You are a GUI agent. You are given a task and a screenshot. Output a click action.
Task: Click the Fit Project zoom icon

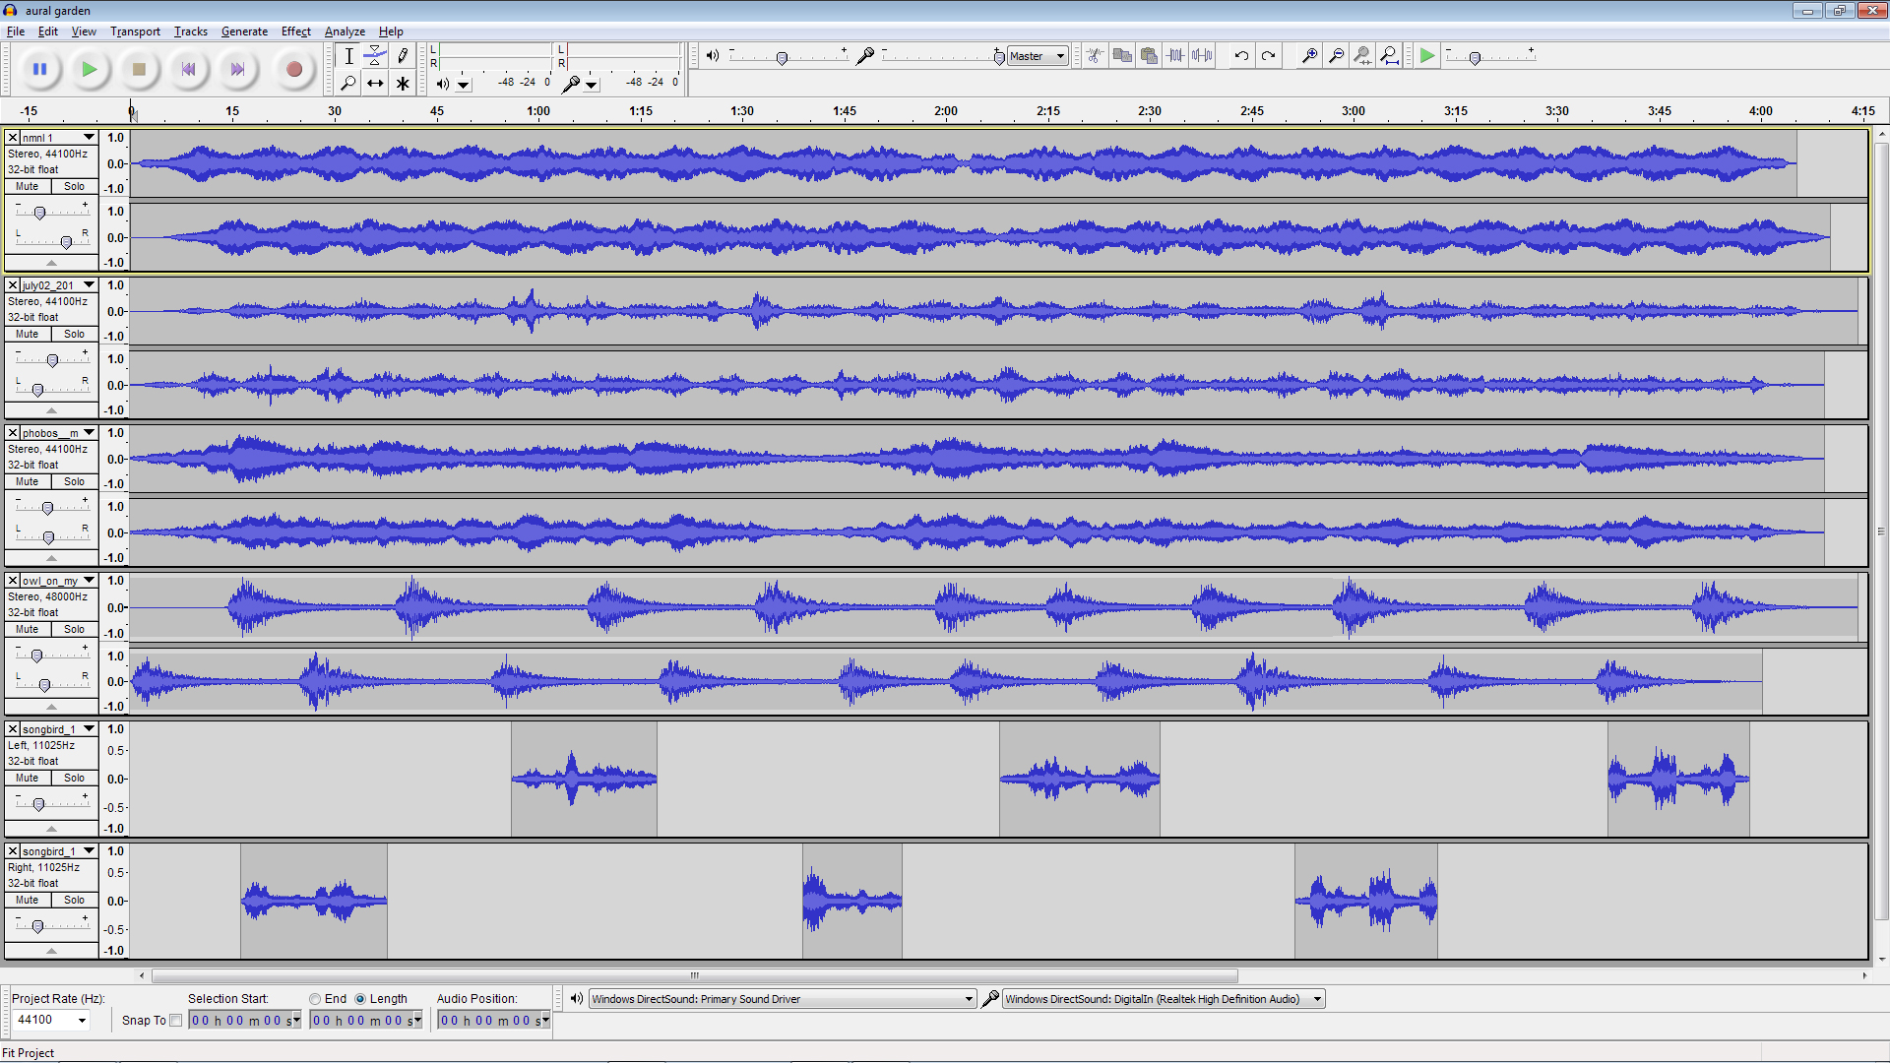(1389, 56)
